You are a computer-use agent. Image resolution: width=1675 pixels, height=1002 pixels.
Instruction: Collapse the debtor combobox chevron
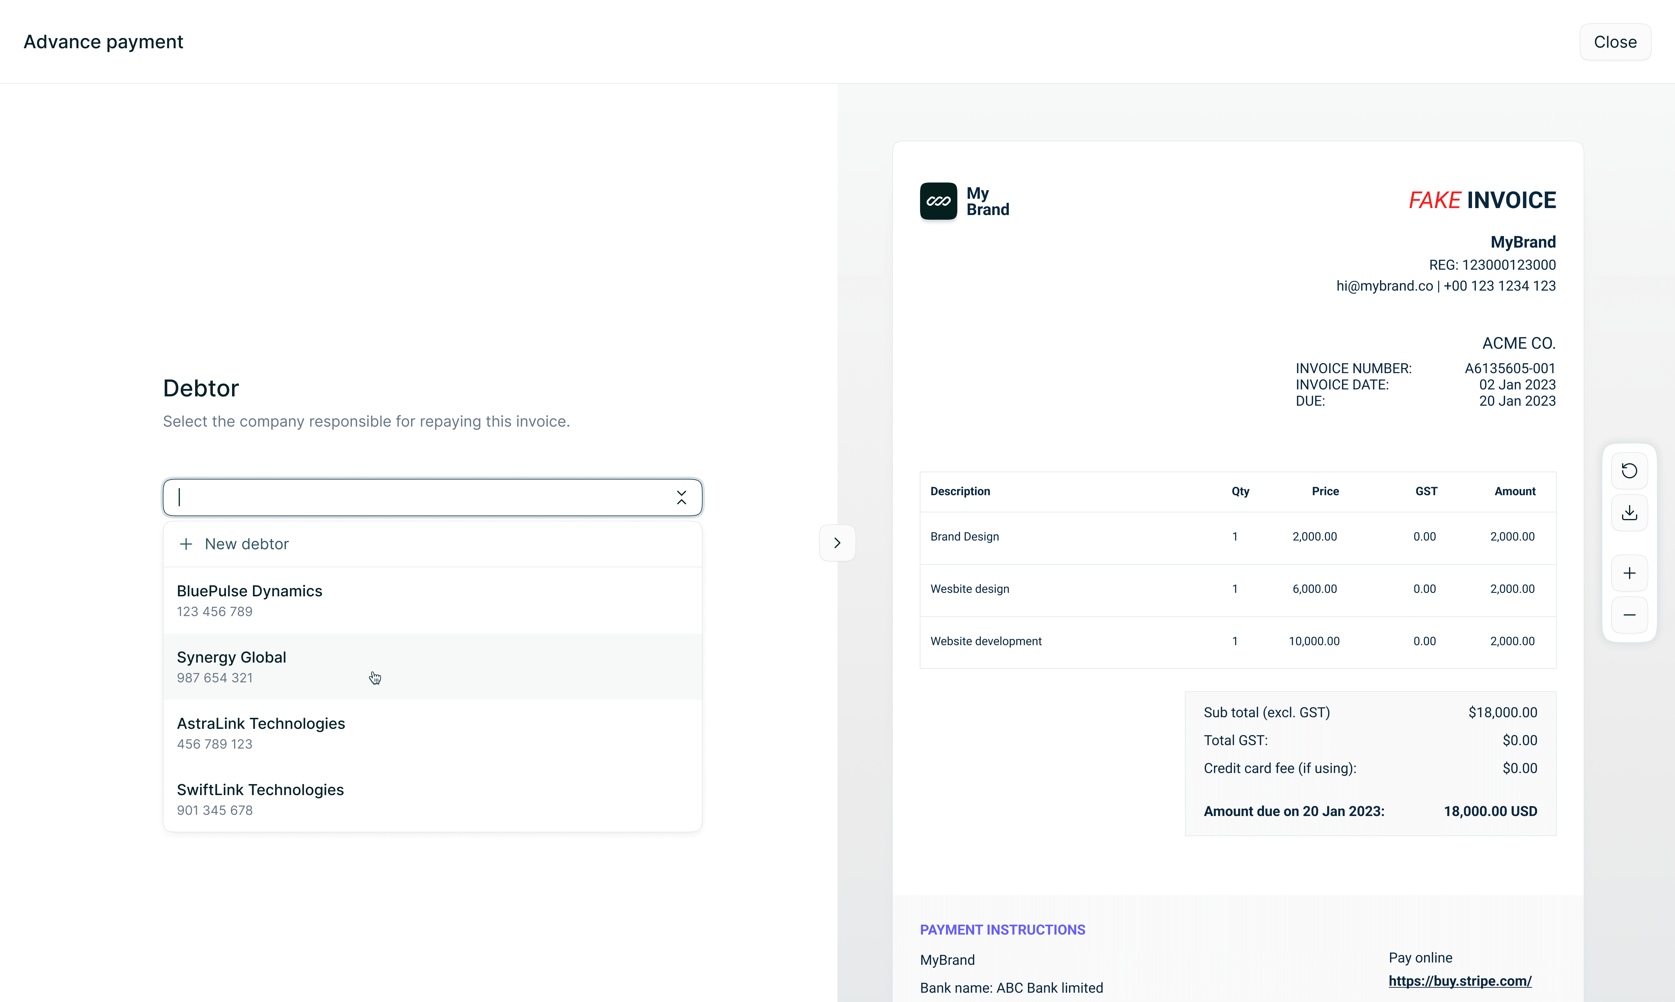[681, 498]
